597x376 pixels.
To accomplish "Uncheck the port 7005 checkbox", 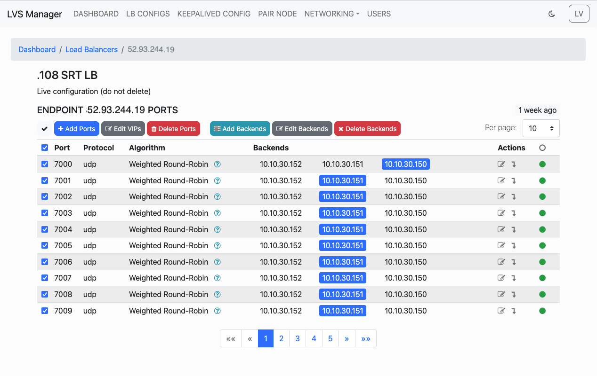I will pyautogui.click(x=45, y=245).
